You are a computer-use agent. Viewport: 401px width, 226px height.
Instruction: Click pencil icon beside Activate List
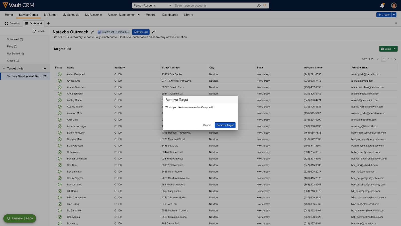coord(154,32)
